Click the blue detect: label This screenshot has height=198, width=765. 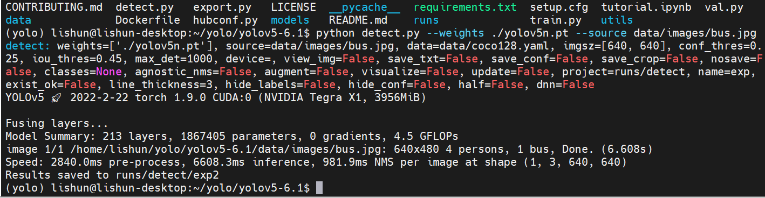(28, 46)
